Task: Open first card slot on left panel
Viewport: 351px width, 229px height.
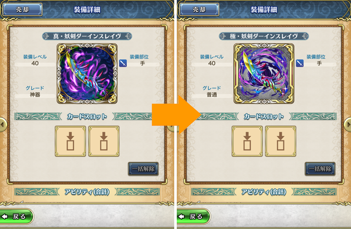Action: click(70, 141)
